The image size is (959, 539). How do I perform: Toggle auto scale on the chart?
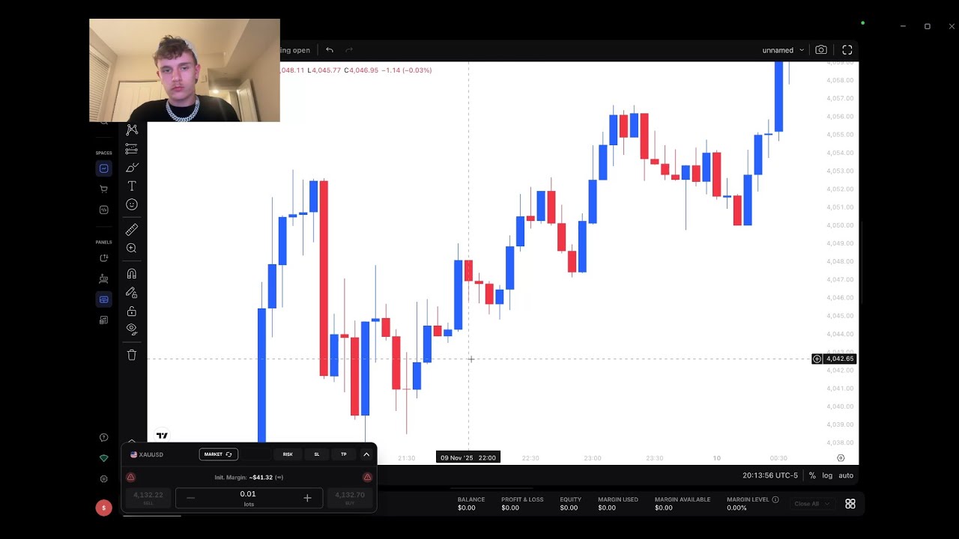coord(846,475)
